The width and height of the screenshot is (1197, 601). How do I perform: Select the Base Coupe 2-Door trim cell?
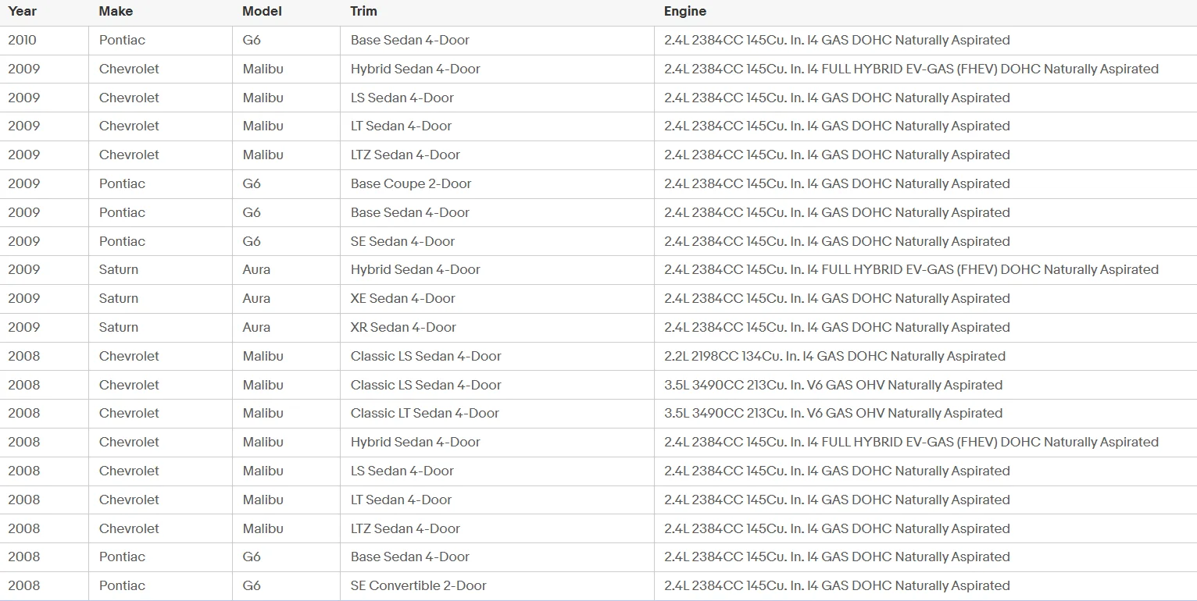411,184
